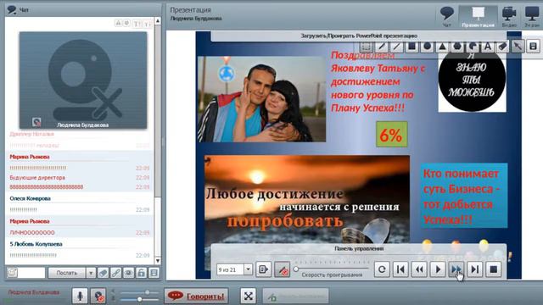Click the eraser clear-chat icon in chat toolbar
The width and height of the screenshot is (543, 305).
(104, 273)
